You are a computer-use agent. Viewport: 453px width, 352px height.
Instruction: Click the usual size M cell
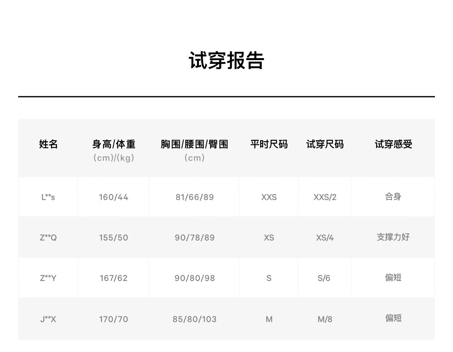[x=269, y=319]
